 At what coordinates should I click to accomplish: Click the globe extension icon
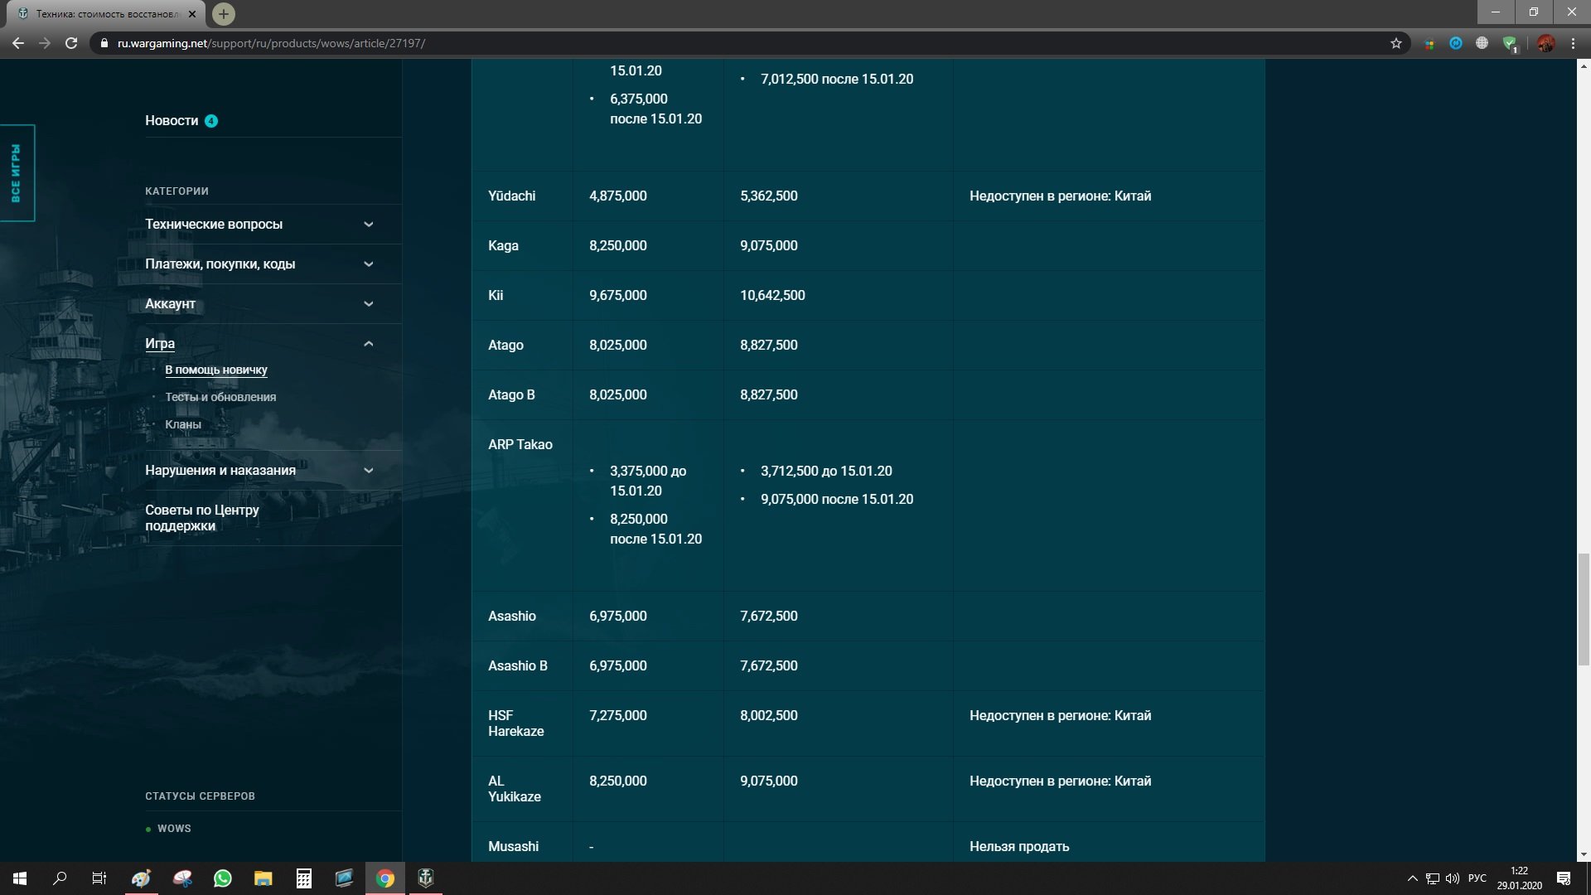[1482, 43]
